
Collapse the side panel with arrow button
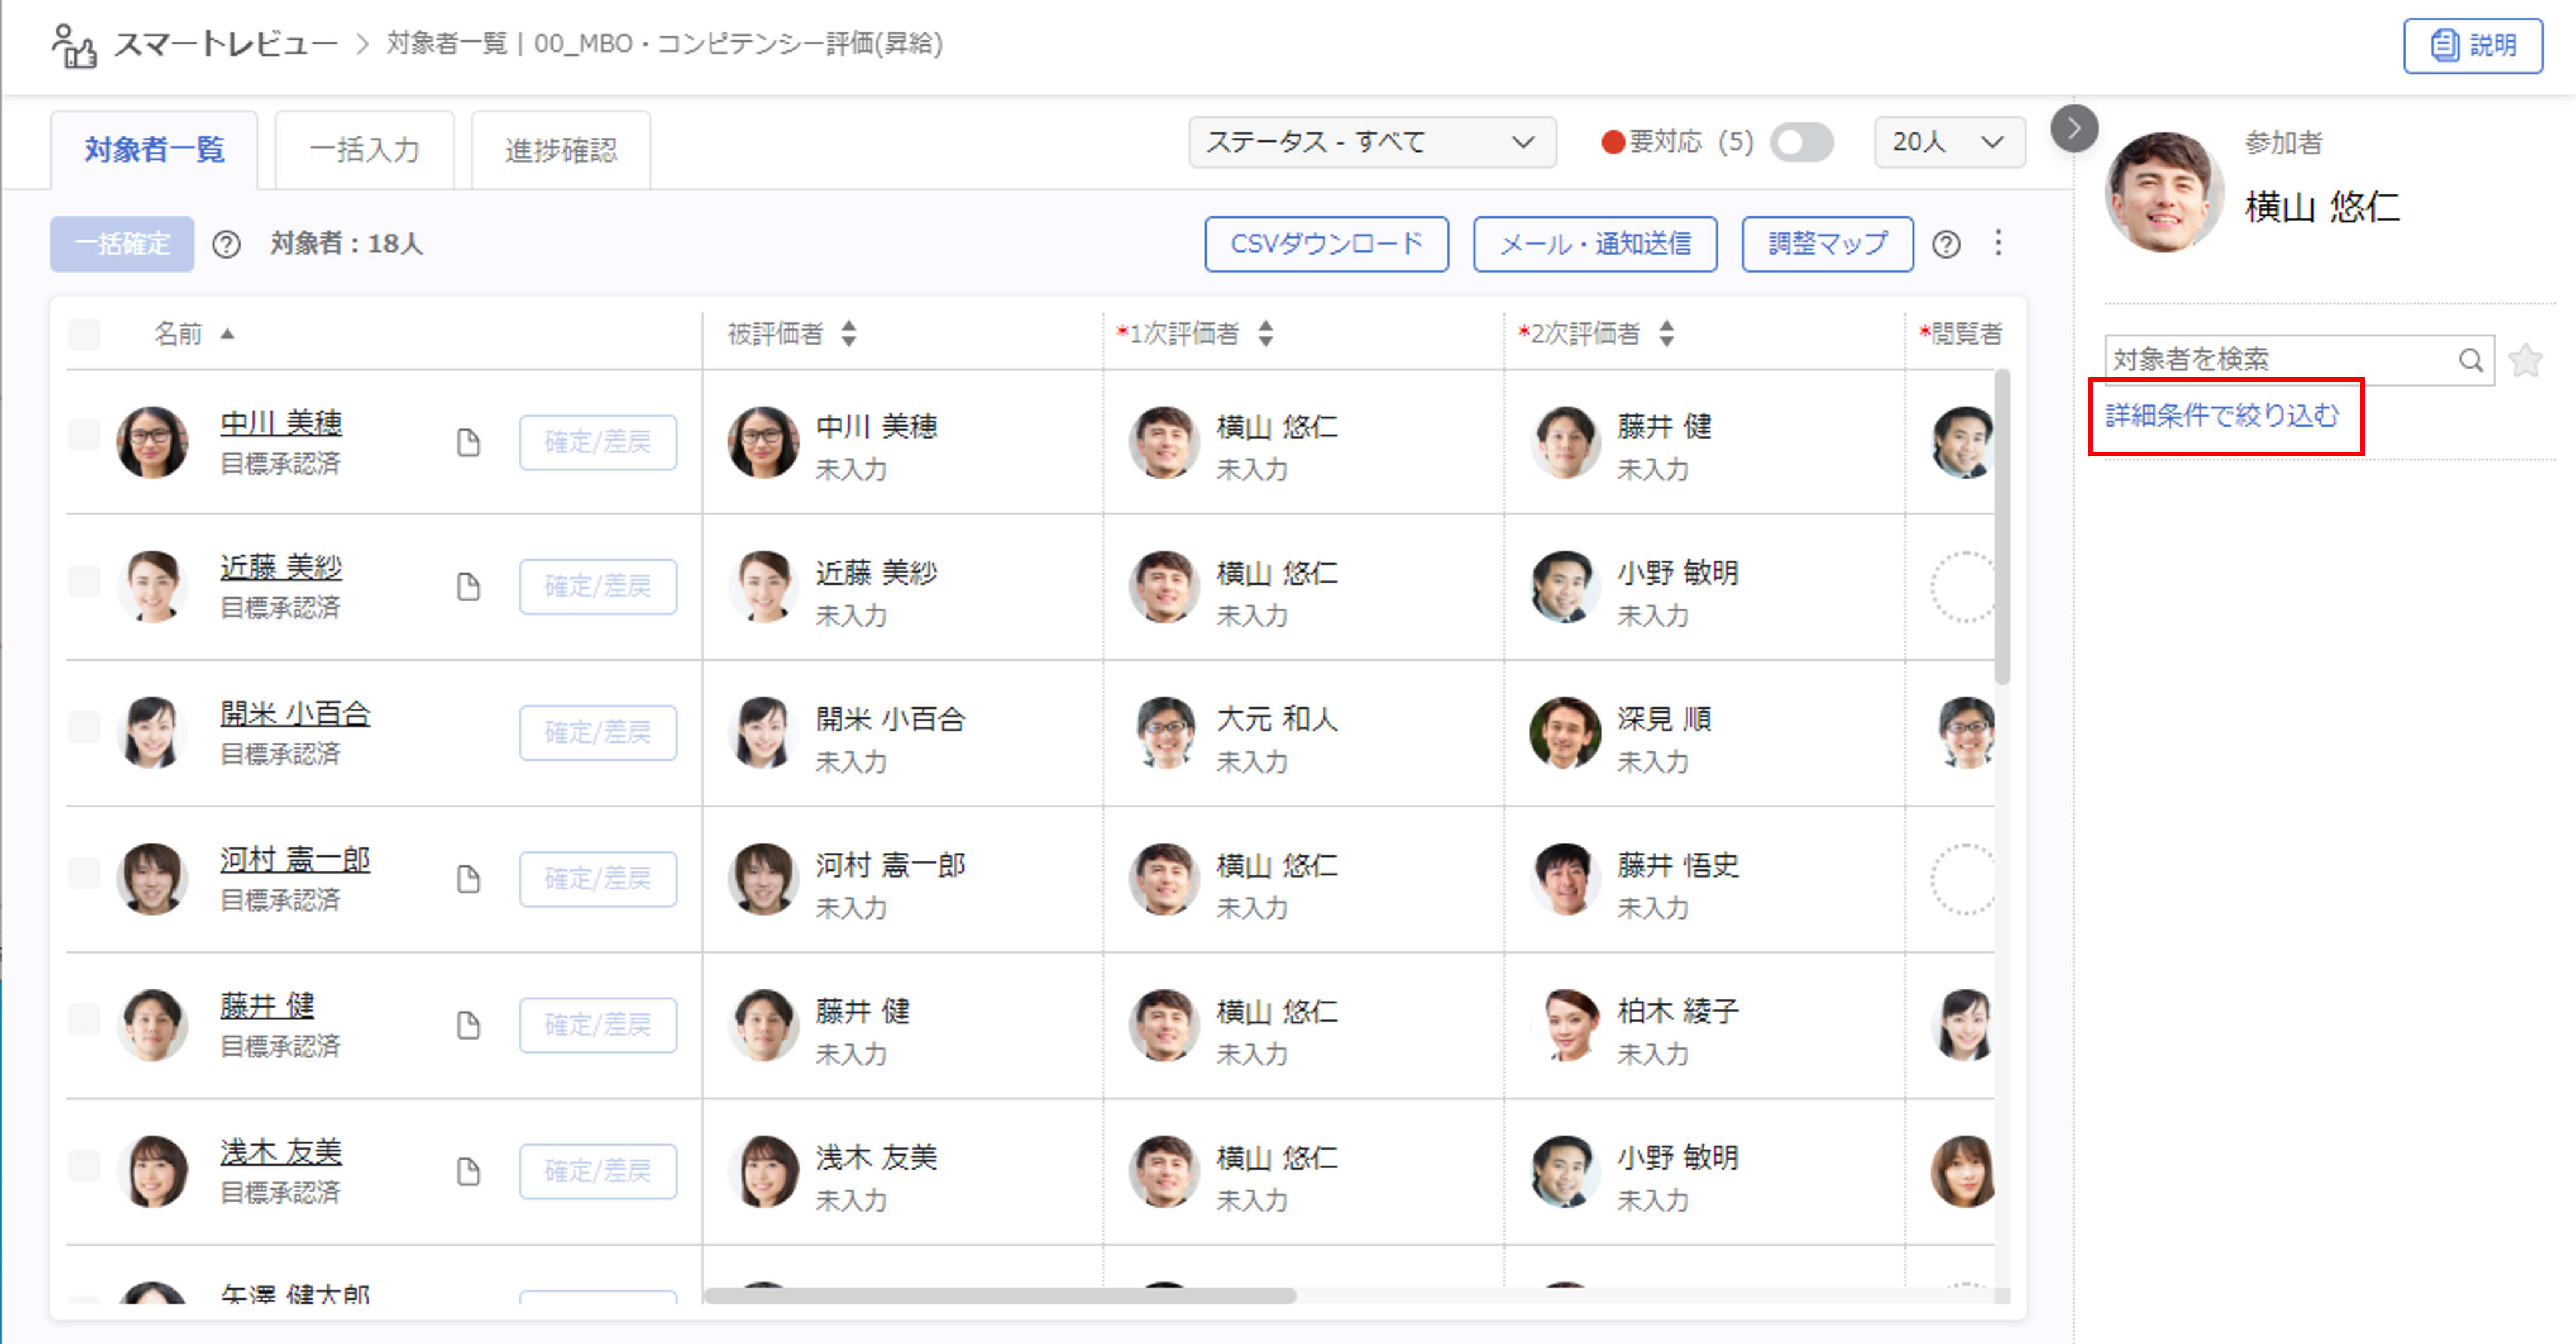pos(2074,128)
